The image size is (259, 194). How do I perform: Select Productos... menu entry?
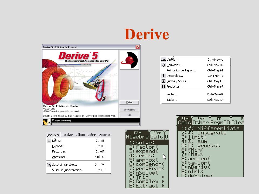click(x=195, y=86)
